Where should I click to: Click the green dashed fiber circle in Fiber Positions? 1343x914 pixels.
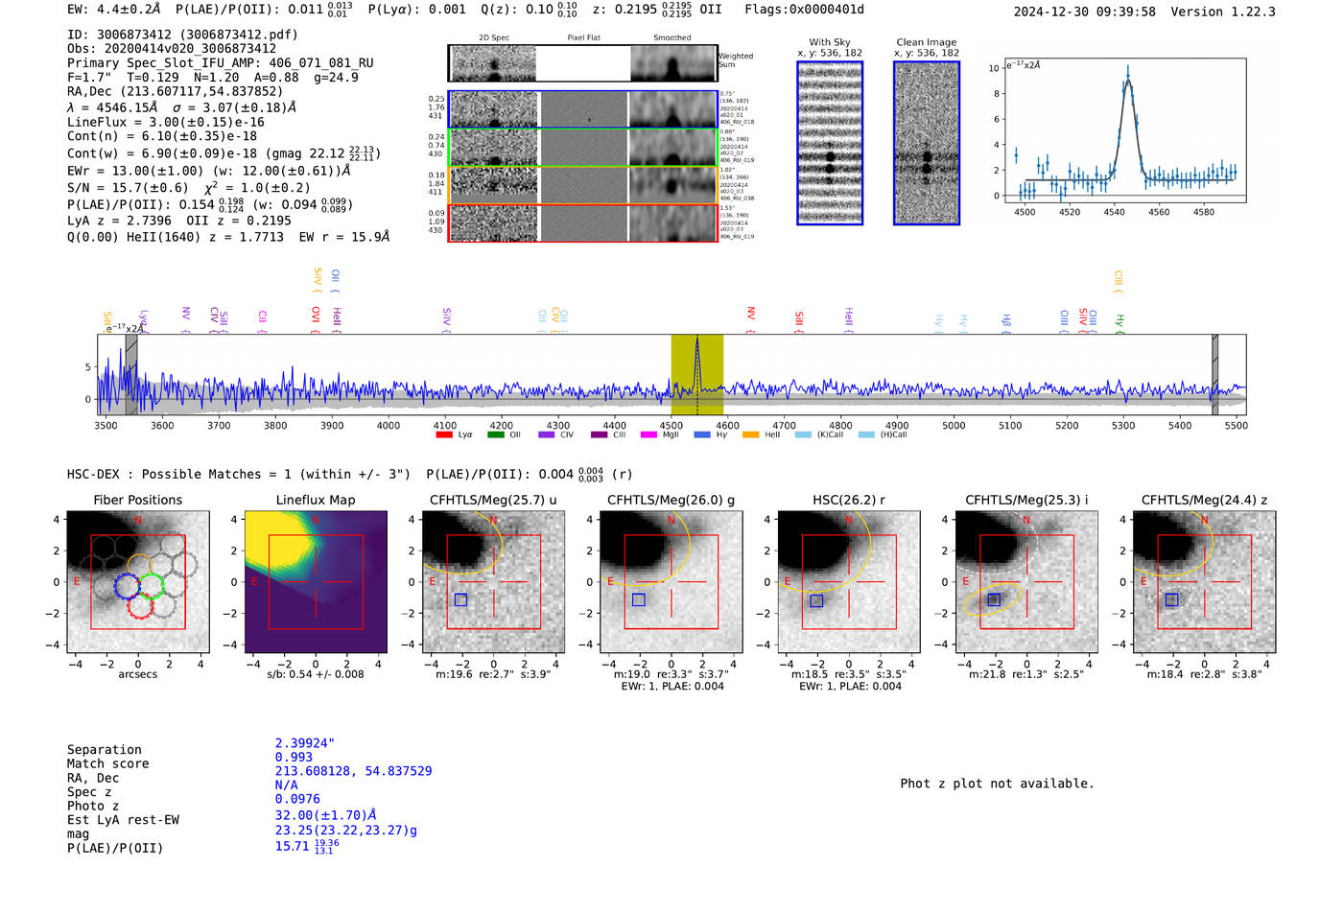[153, 585]
